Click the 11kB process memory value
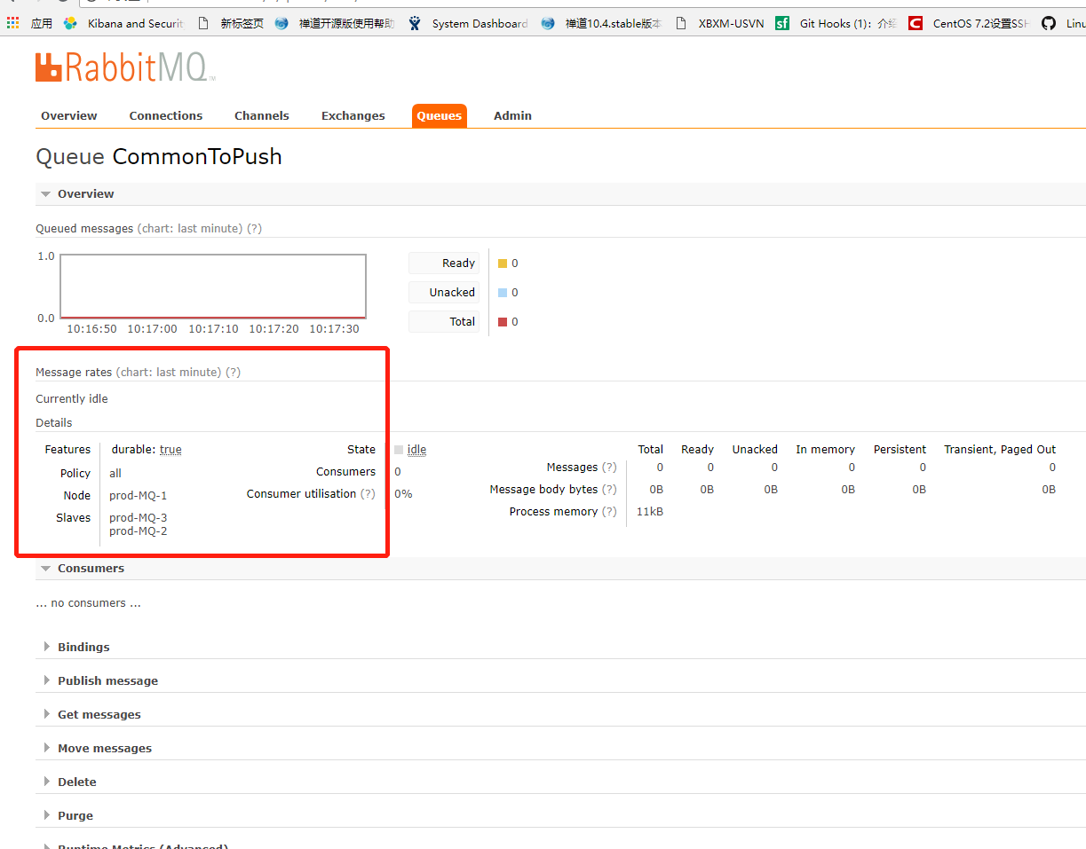 click(650, 511)
